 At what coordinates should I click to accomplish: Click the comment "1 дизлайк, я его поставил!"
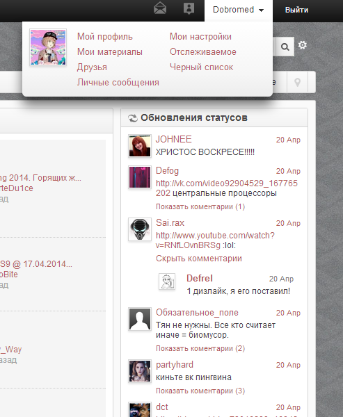coord(239,291)
